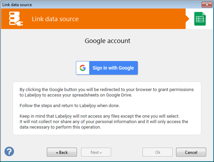Viewport: 214px width, 162px height.
Task: Click the green Google Sheets icon
Action: [x=200, y=19]
